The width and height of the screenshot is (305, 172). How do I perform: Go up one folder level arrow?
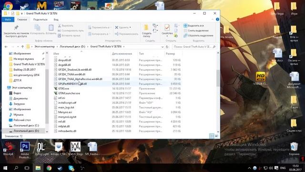point(22,47)
